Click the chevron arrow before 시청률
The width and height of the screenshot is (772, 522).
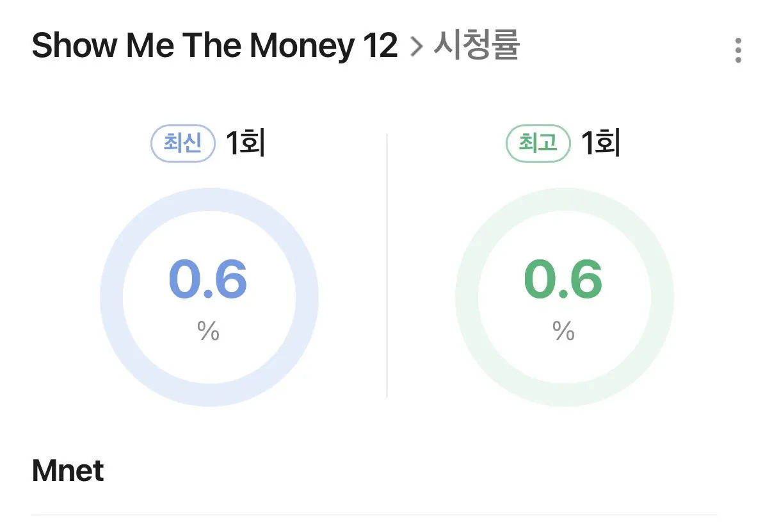tap(417, 47)
